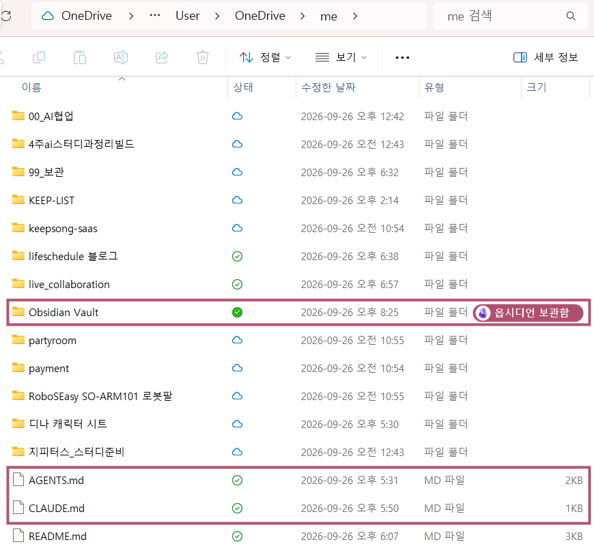Select the lifeschedule 블로그 folder
This screenshot has height=553, width=594.
pyautogui.click(x=73, y=257)
